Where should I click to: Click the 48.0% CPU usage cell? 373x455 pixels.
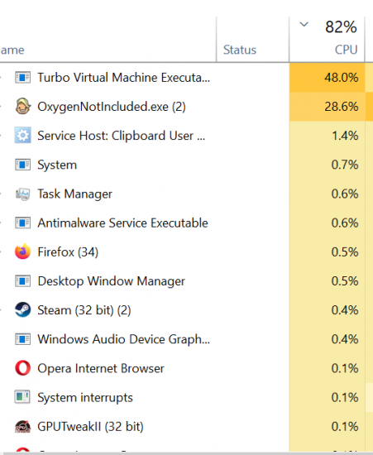(x=327, y=78)
